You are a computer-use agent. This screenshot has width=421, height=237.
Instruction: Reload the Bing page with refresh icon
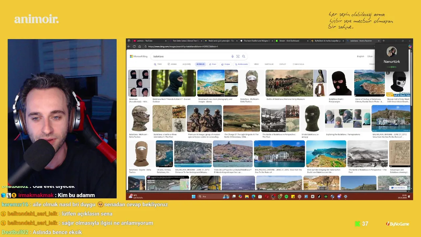pos(134,46)
